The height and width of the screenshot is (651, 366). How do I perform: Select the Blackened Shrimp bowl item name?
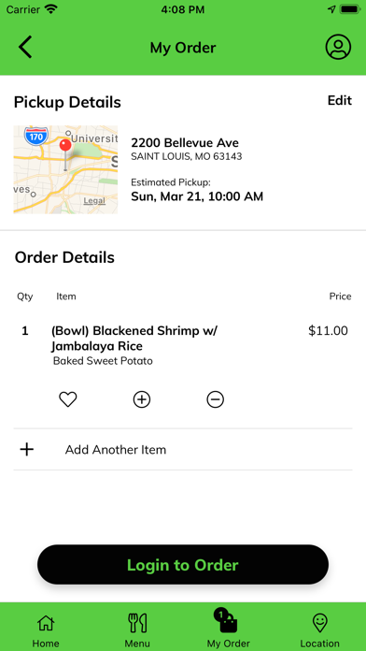pos(134,339)
